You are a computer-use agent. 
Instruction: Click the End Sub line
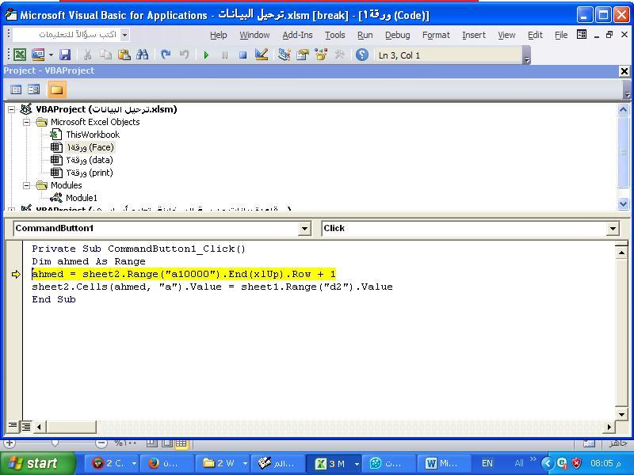coord(54,299)
